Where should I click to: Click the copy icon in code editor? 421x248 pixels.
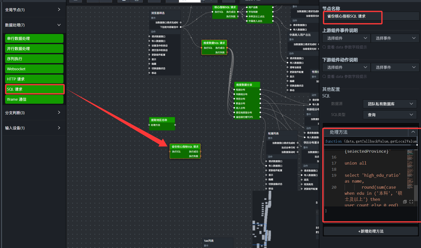(x=405, y=202)
